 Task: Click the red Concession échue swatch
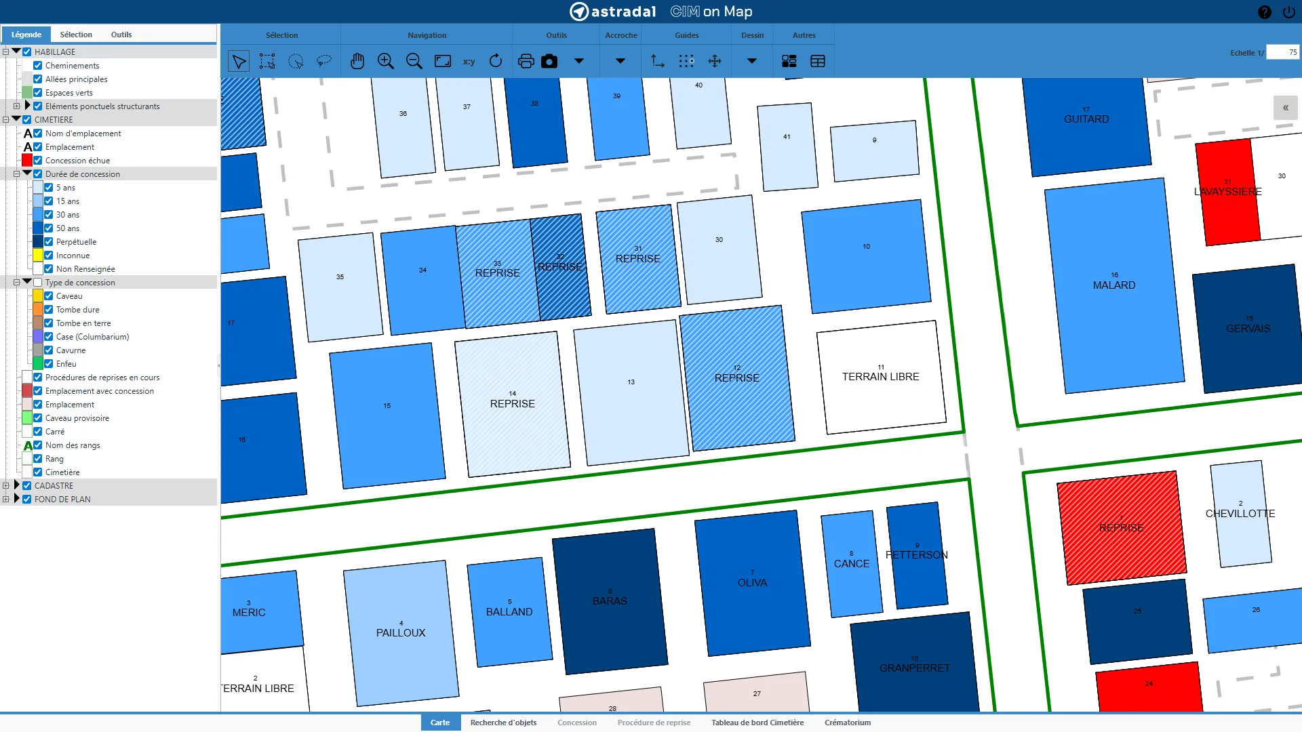27,161
